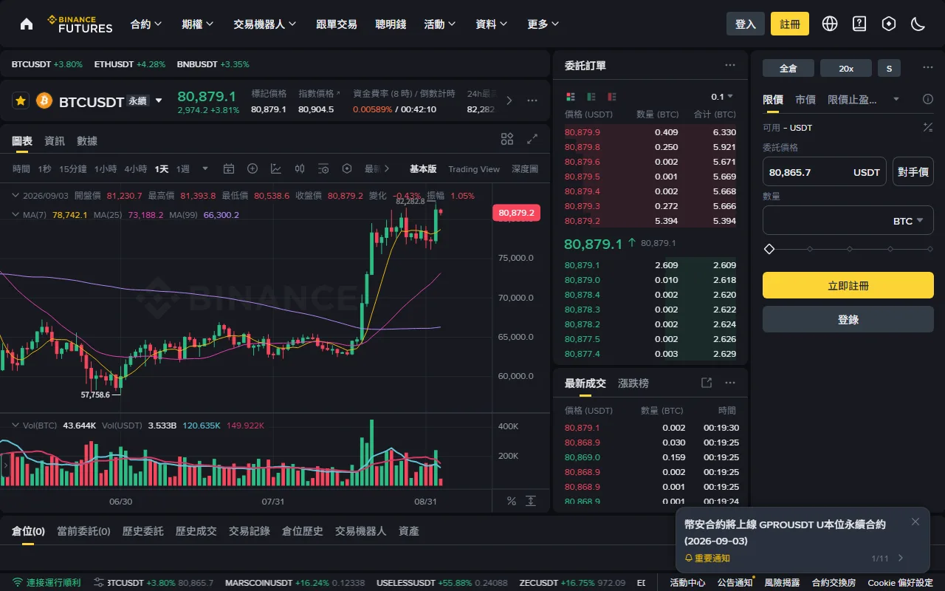
Task: Show buy orders only view
Action: 591,97
